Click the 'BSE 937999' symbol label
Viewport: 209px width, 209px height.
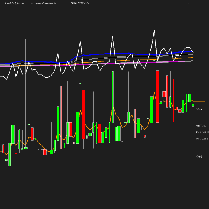[x=80, y=3]
